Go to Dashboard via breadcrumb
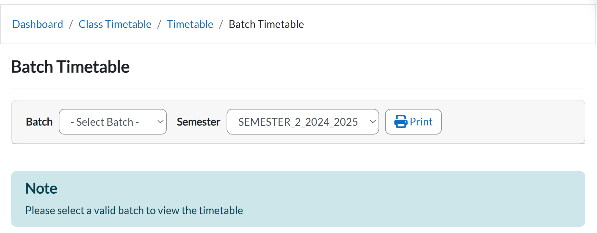This screenshot has width=597, height=233. click(38, 24)
